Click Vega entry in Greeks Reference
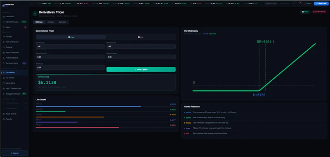This screenshot has height=157, width=330. tap(254, 128)
